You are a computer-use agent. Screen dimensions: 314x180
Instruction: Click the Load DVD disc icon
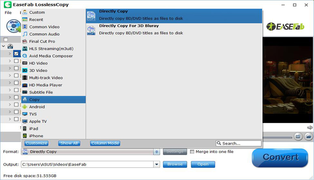(14, 26)
